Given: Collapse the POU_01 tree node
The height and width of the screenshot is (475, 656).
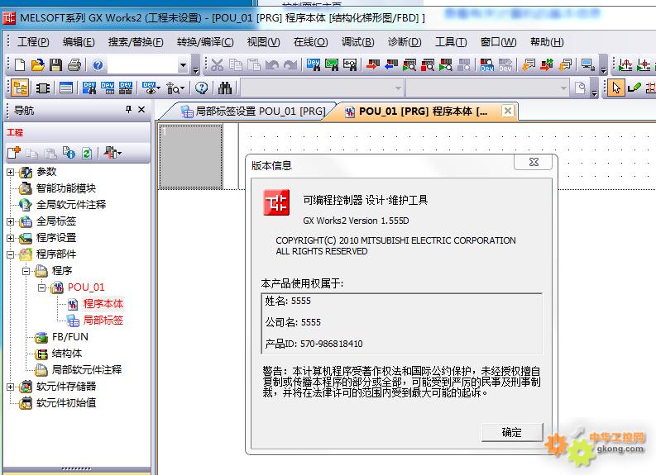Looking at the screenshot, I should 41,287.
